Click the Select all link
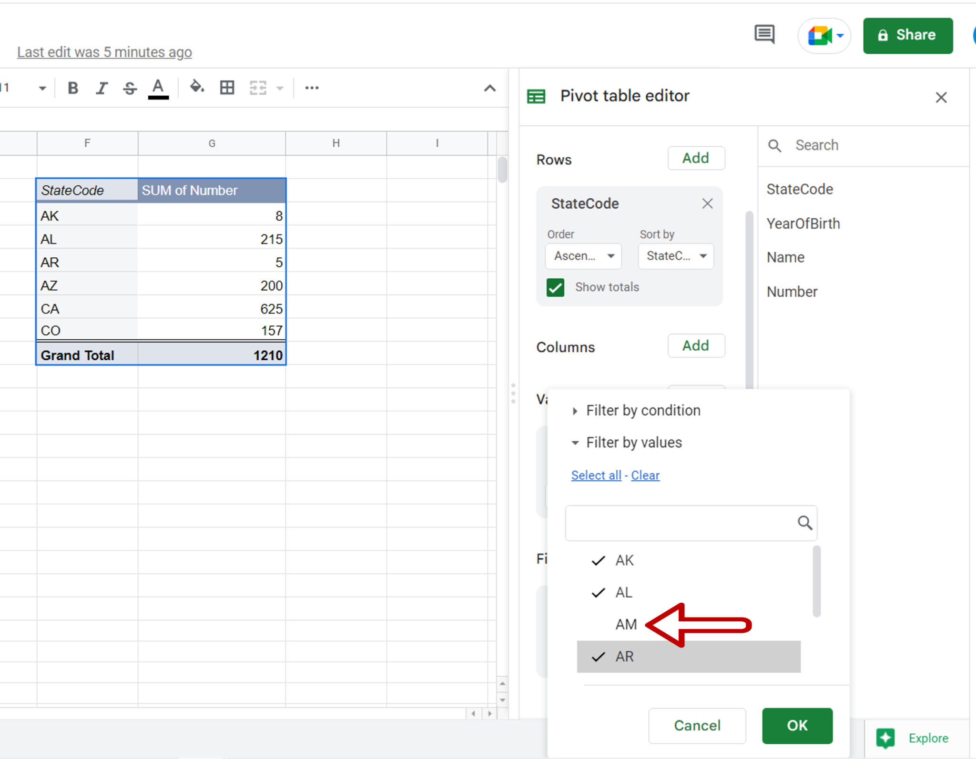This screenshot has width=976, height=759. [595, 475]
